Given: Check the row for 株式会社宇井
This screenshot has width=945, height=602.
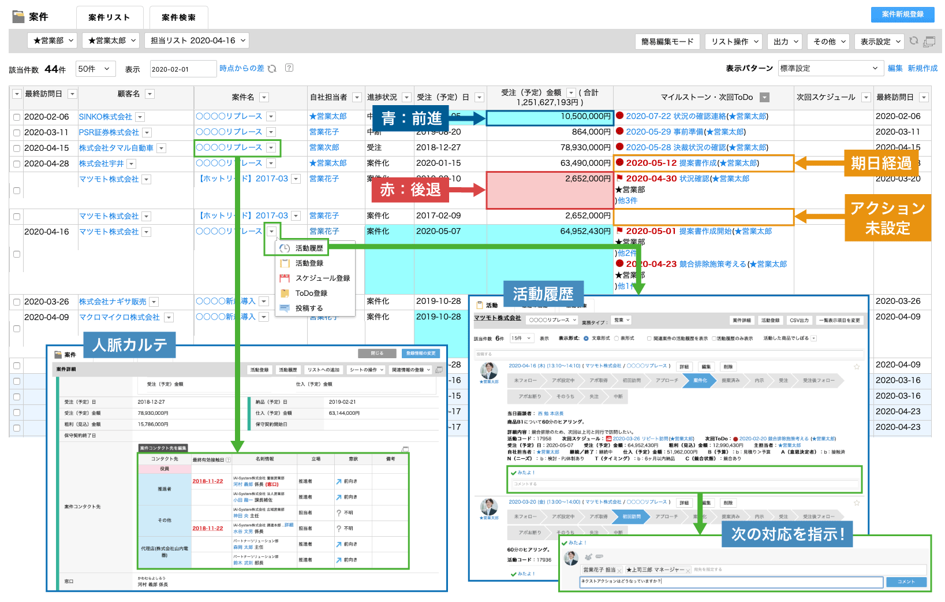Looking at the screenshot, I should pyautogui.click(x=17, y=164).
